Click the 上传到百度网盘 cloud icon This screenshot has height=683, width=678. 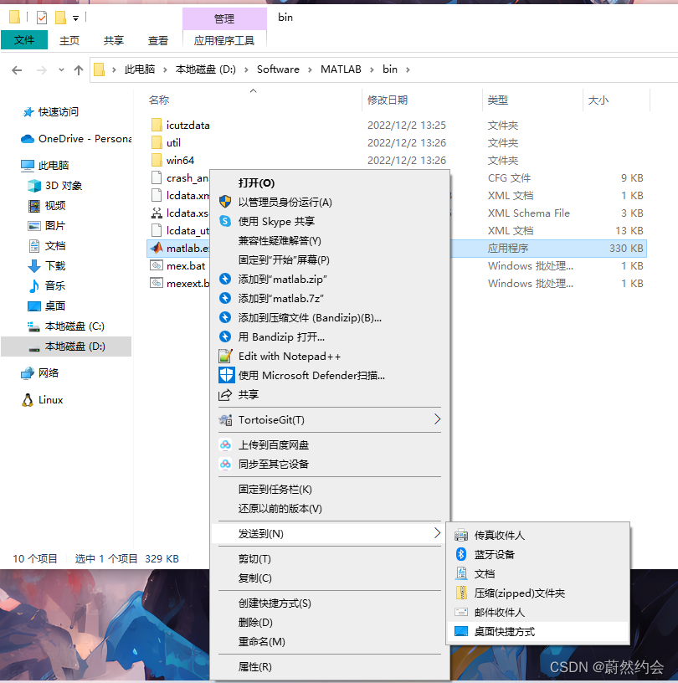(x=227, y=445)
